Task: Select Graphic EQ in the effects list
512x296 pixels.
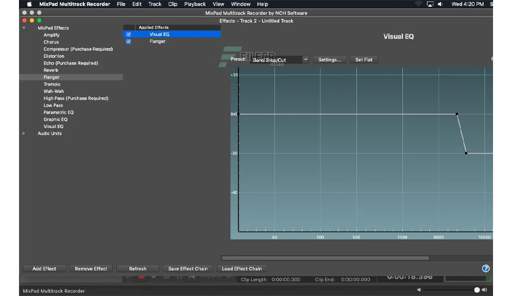Action: tap(56, 119)
